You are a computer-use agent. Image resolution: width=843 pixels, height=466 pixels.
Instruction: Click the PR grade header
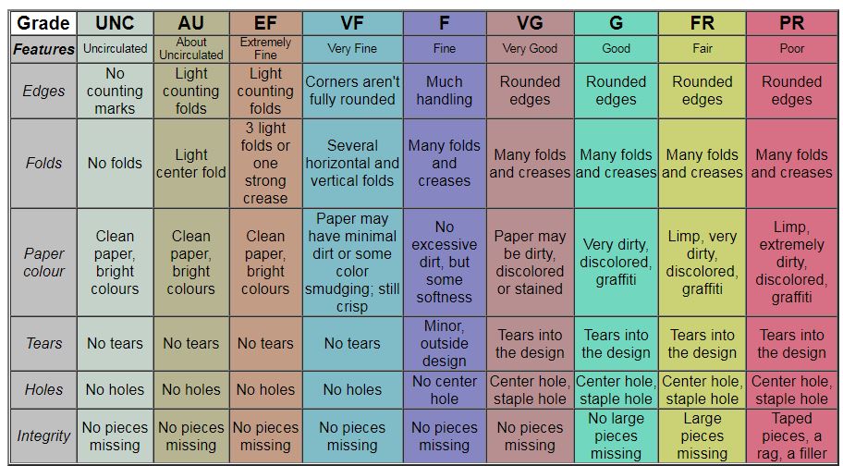coord(792,23)
